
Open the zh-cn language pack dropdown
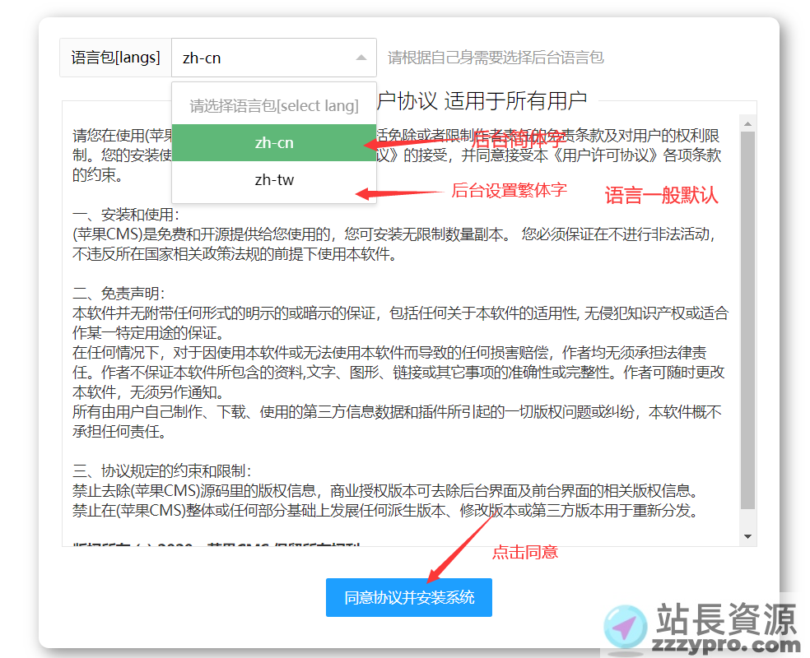274,58
